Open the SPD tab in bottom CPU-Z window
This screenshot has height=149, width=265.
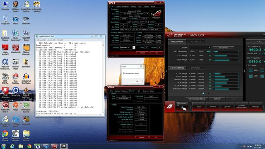coord(139,91)
